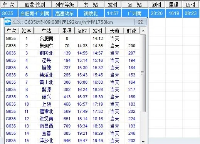Click popup 车站 column header
This screenshot has height=144, width=200.
(x=46, y=31)
